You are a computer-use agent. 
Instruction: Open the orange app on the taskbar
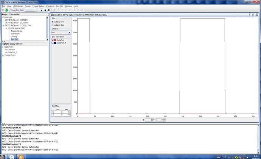21,157
